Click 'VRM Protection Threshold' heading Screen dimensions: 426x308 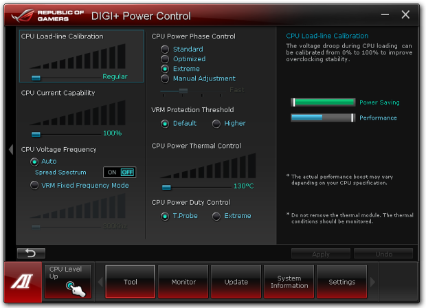(x=192, y=110)
